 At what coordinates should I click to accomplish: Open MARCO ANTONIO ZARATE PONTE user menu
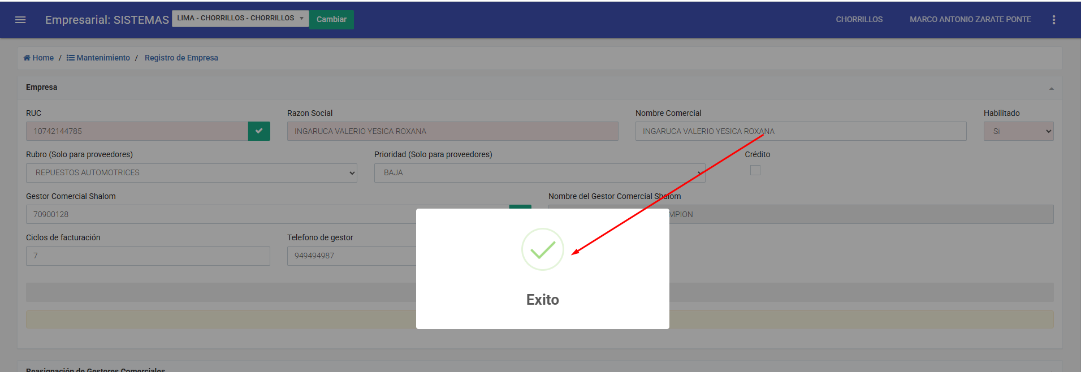(970, 19)
